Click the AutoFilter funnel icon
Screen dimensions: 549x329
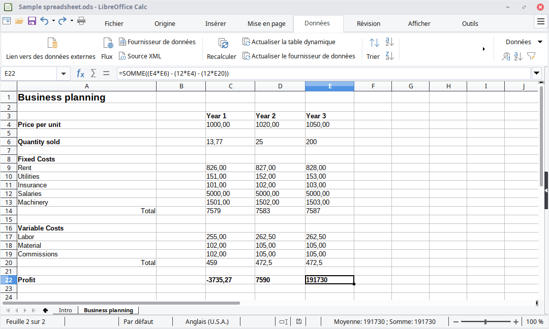pyautogui.click(x=531, y=56)
